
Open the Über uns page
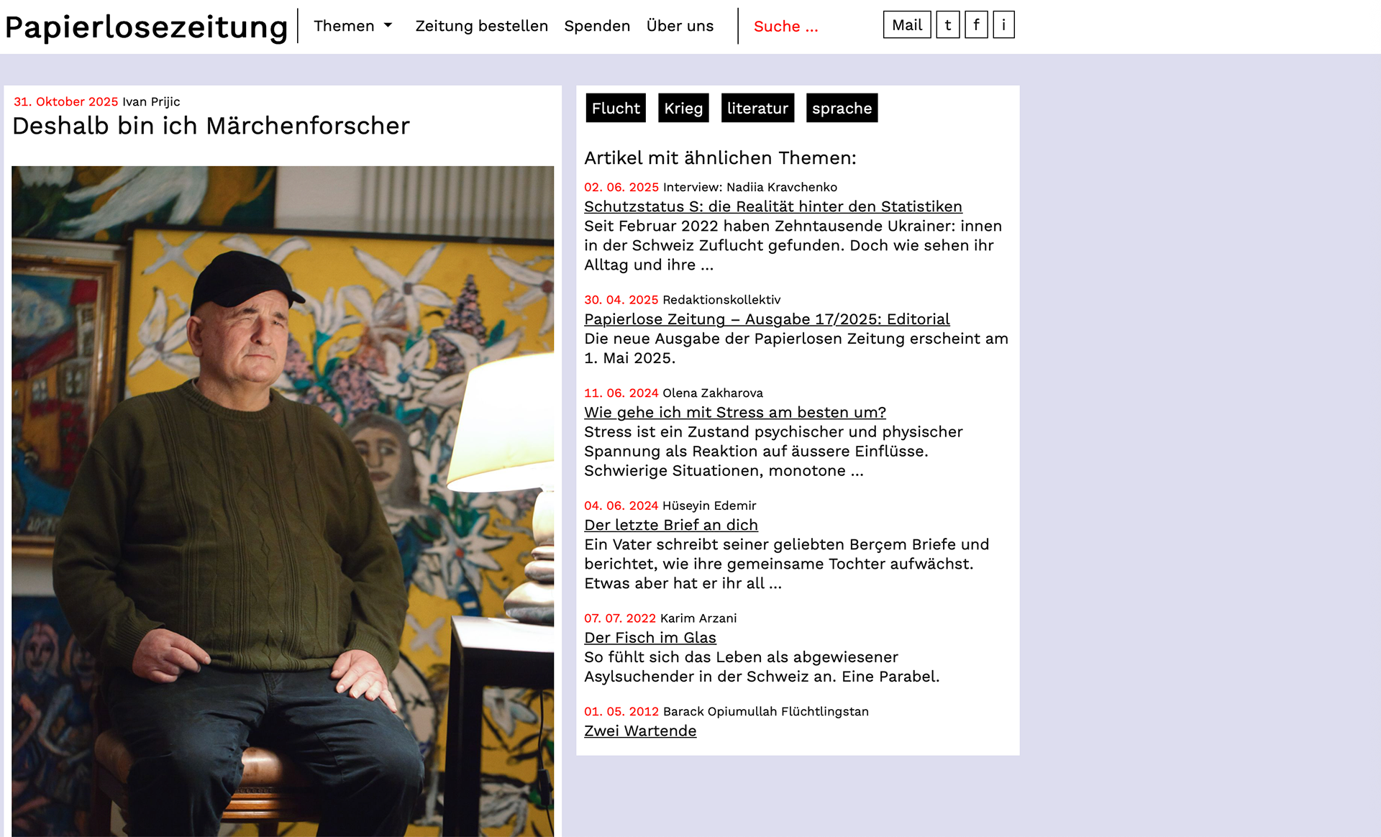coord(680,26)
